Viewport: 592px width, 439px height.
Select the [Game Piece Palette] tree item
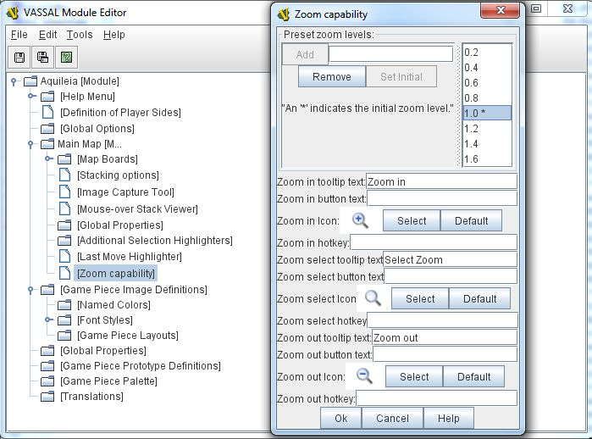tap(108, 381)
